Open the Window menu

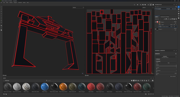coord(11,2)
